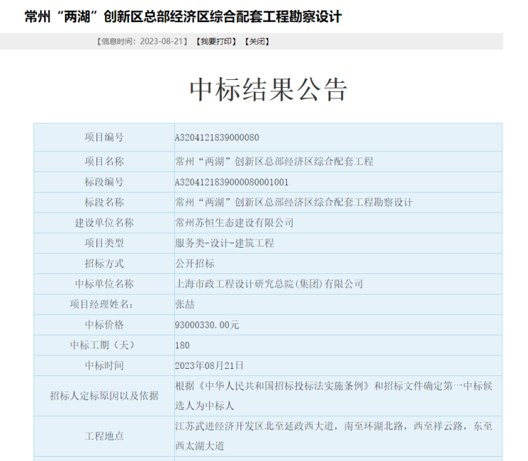Click the 项目名称 value cell
This screenshot has height=461, width=528.
tap(274, 161)
